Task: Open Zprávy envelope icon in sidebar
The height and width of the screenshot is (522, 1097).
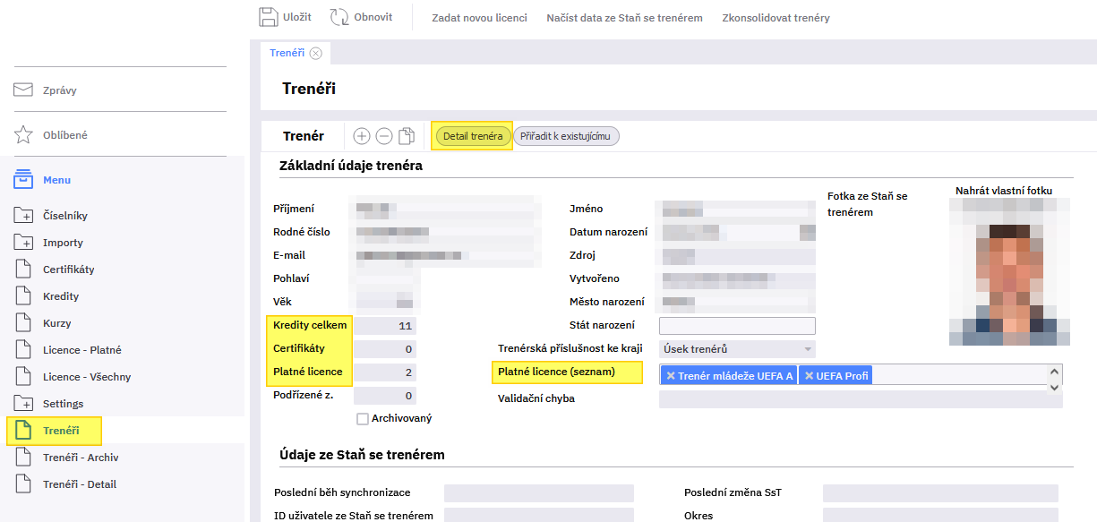Action: pos(23,90)
